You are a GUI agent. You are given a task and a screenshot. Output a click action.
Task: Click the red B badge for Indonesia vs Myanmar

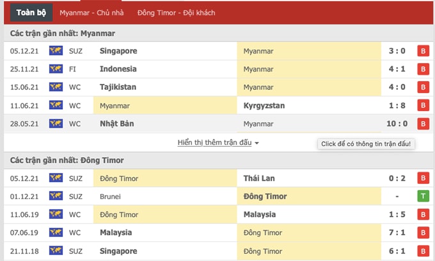(423, 69)
